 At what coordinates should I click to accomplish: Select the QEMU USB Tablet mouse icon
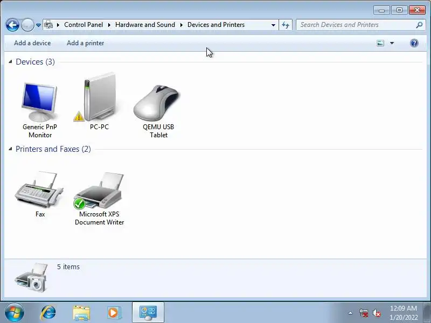(x=157, y=103)
